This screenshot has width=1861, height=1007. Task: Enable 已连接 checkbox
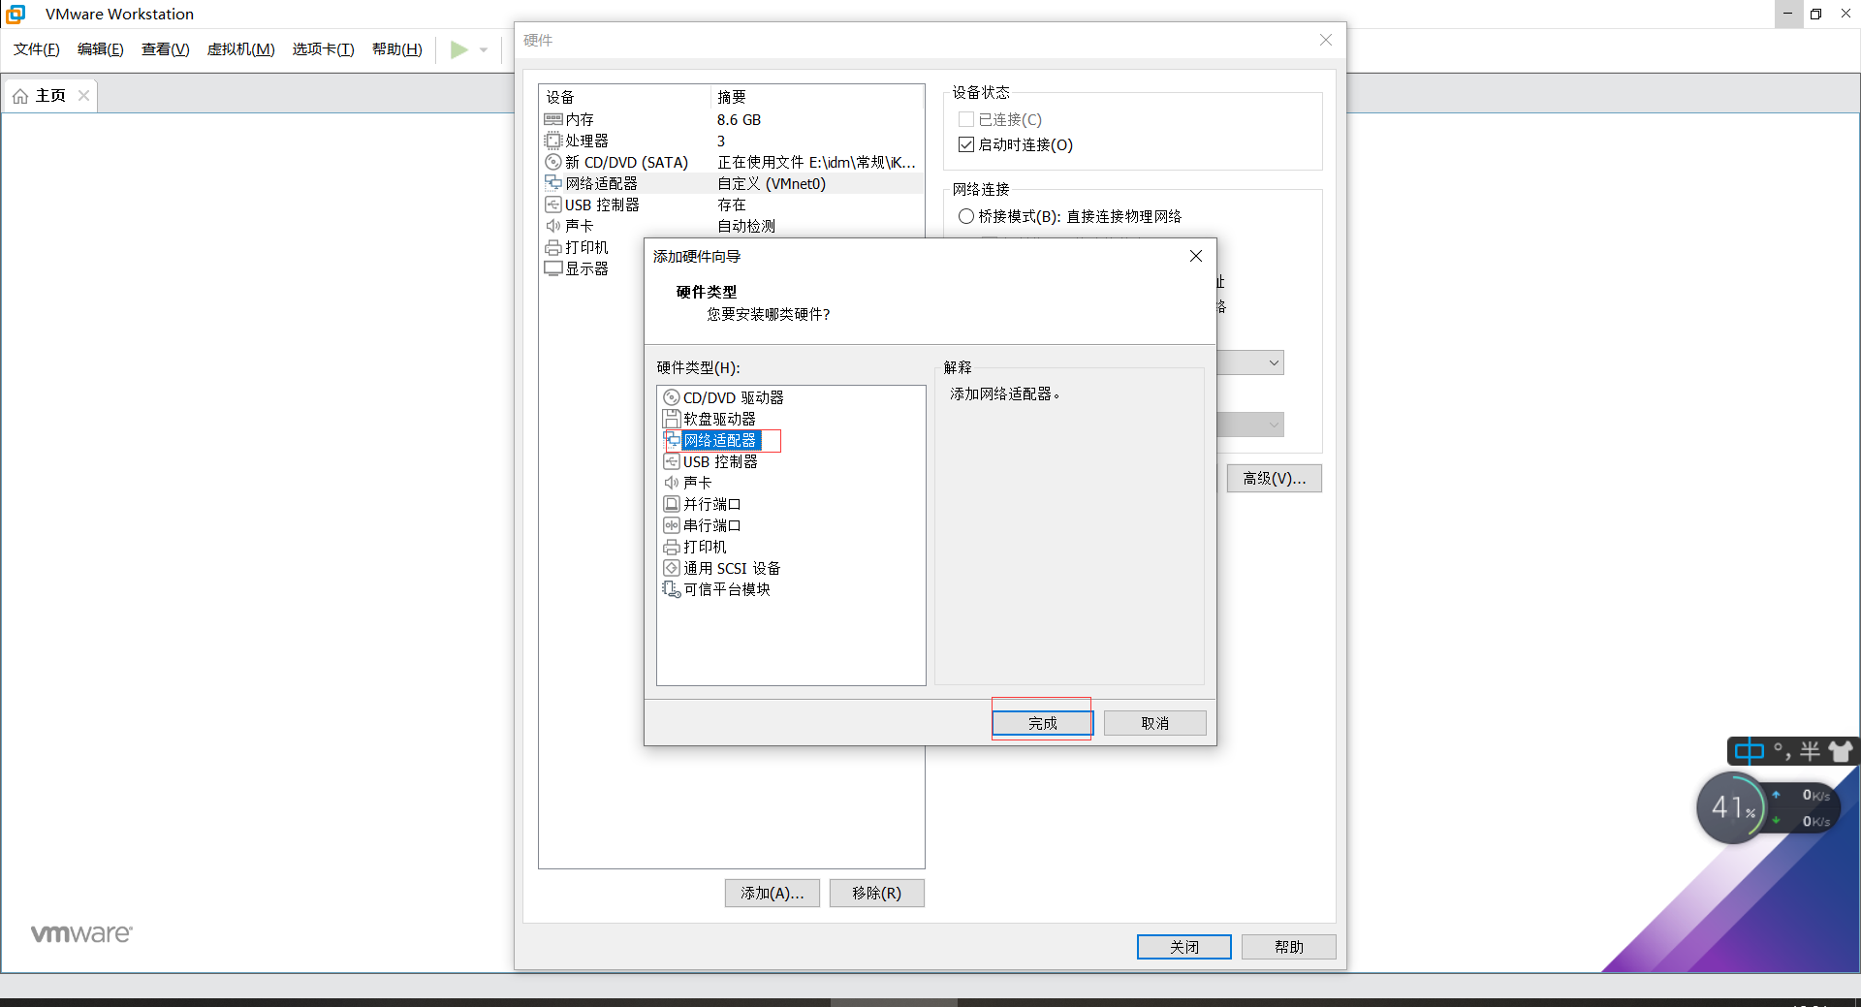965,119
